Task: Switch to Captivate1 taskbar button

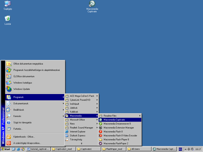Action: click(x=89, y=149)
